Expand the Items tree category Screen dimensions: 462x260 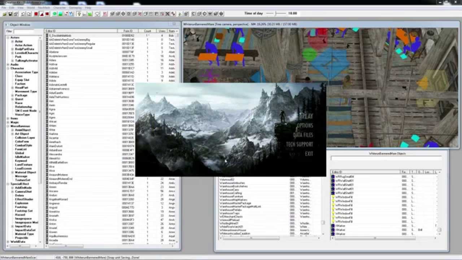tap(8, 118)
